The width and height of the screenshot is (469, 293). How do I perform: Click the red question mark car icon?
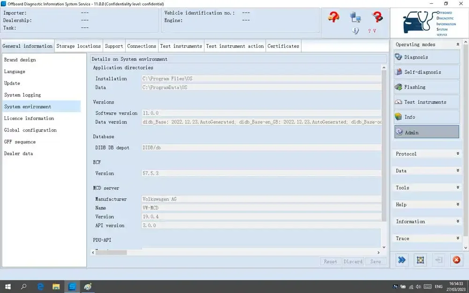pyautogui.click(x=333, y=17)
